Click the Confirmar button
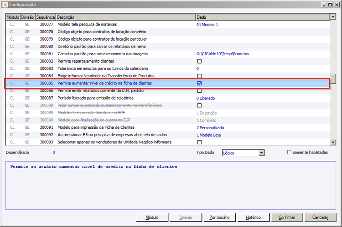This screenshot has height=227, width=342. [x=287, y=217]
